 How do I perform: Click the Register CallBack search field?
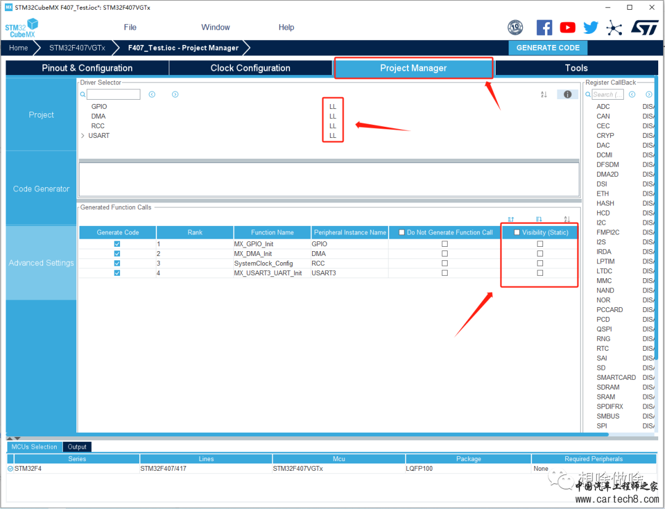click(x=607, y=94)
